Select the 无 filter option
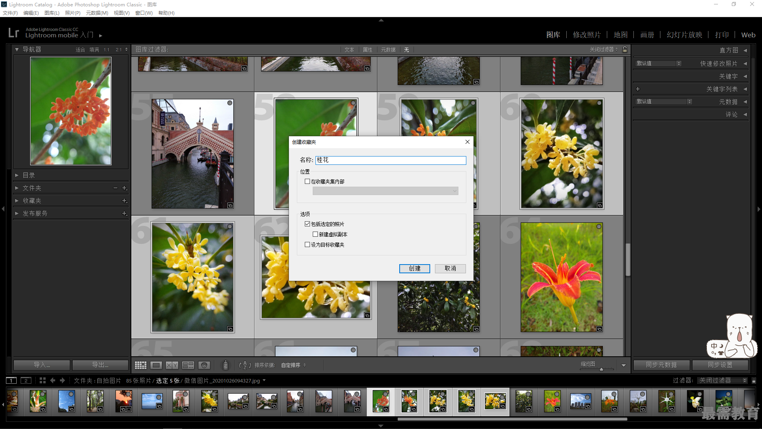 [406, 50]
